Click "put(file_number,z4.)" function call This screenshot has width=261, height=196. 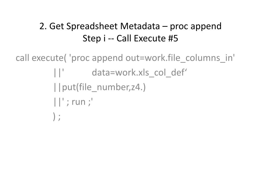104,87
